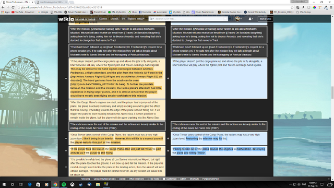Open the Recent Wiki Activity bookmark
This screenshot has width=334, height=188.
(255, 12)
